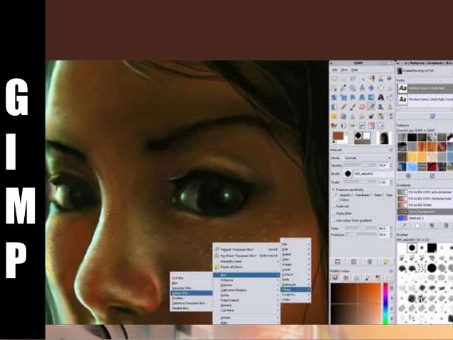Delete saved tool options preset

(369, 262)
